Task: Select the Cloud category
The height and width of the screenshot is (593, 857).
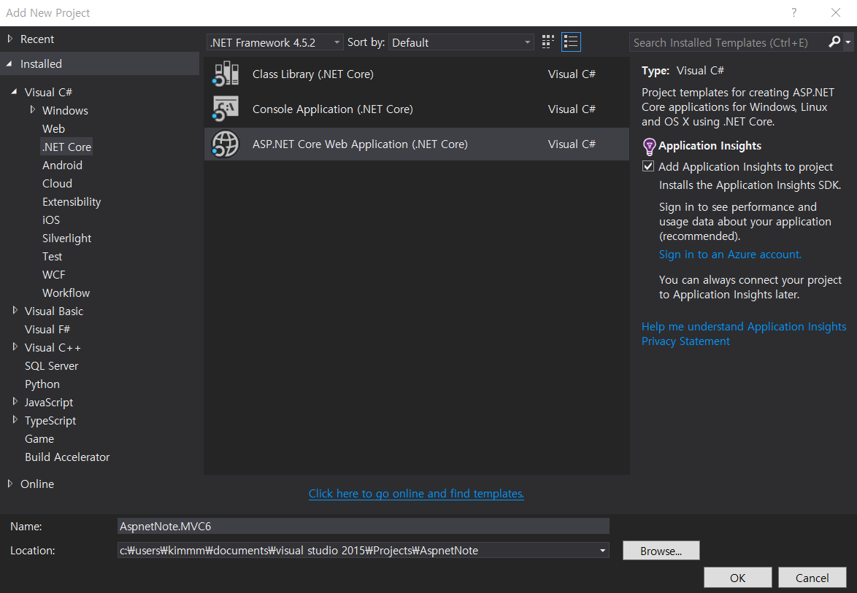Action: pos(58,184)
